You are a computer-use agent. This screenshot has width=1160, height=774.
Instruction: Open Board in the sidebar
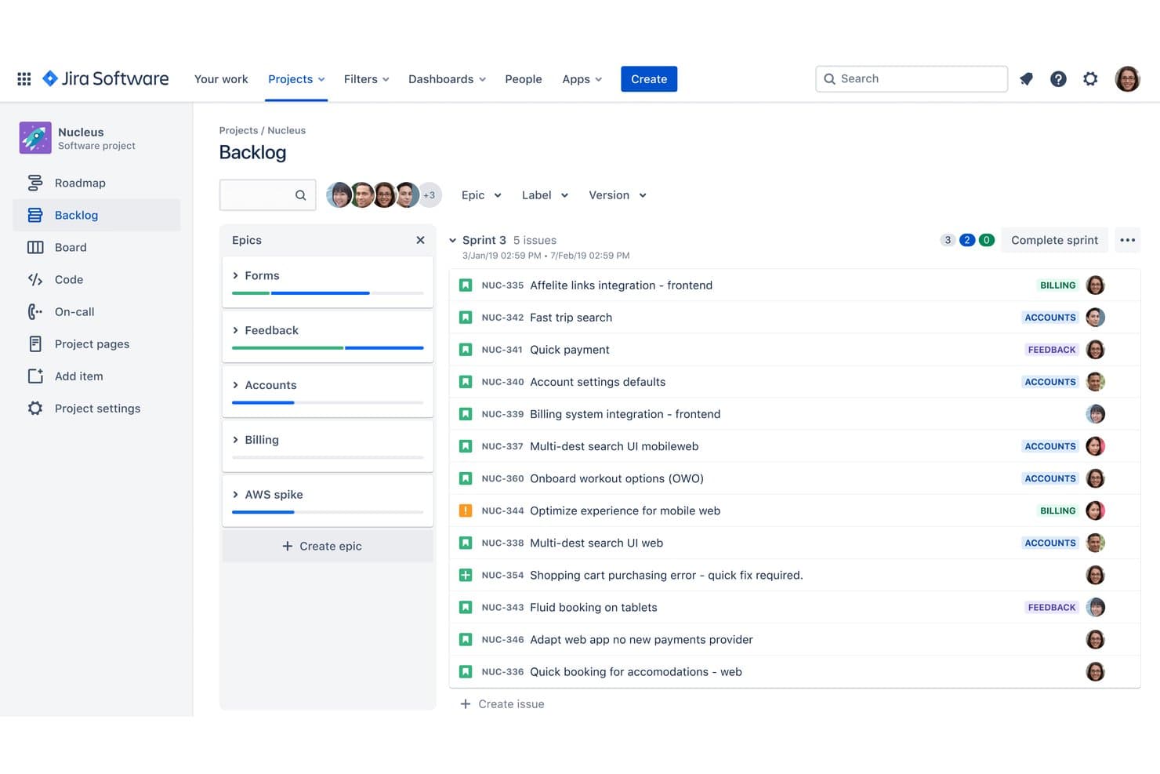[96, 247]
